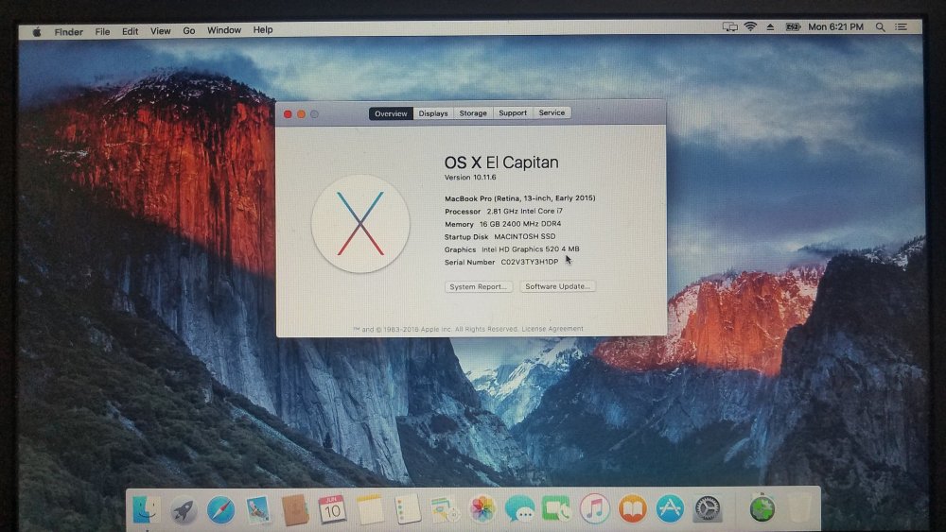Image resolution: width=946 pixels, height=532 pixels.
Task: Click the Eject icon in menu bar
Action: tap(770, 27)
